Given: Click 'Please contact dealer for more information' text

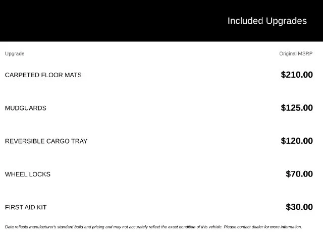Looking at the screenshot, I should 263,227.
